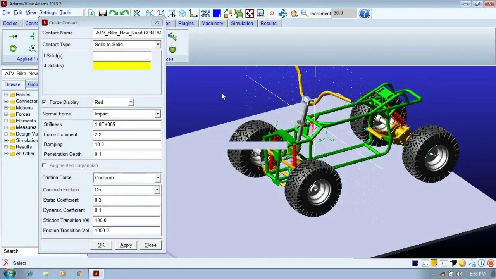Screen dimensions: 496x279
Task: Click the zoom magnifier icon near Increment
Action: click(304, 14)
